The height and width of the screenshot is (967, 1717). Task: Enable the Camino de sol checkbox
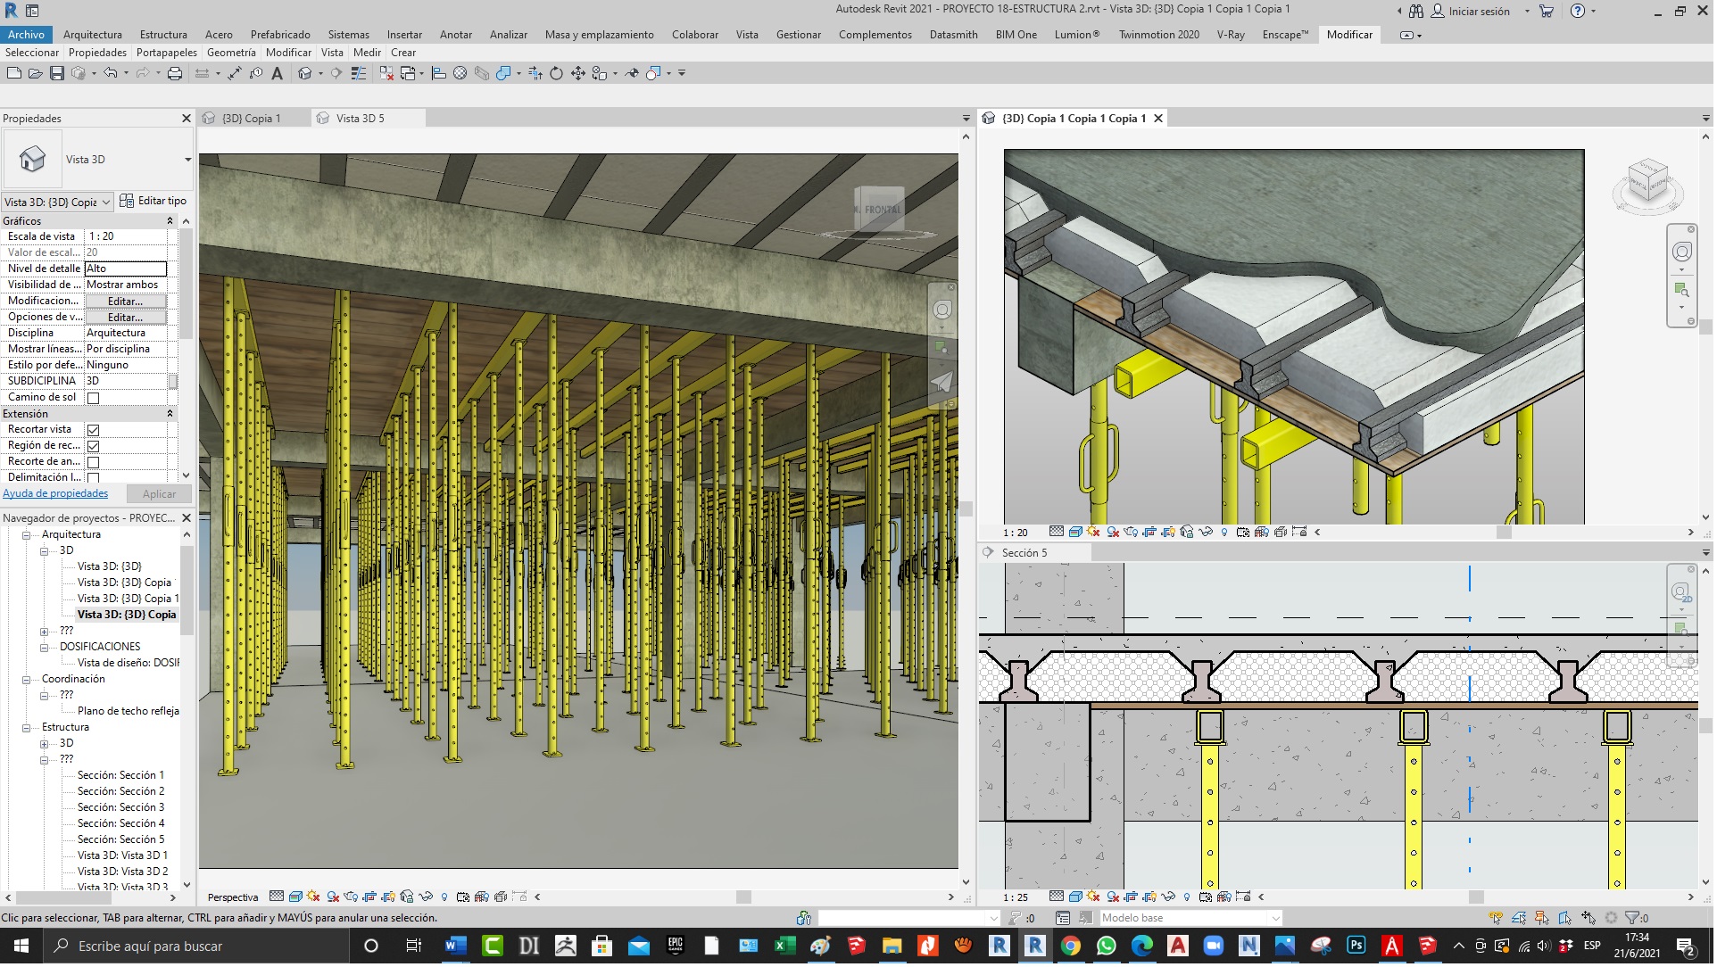94,396
